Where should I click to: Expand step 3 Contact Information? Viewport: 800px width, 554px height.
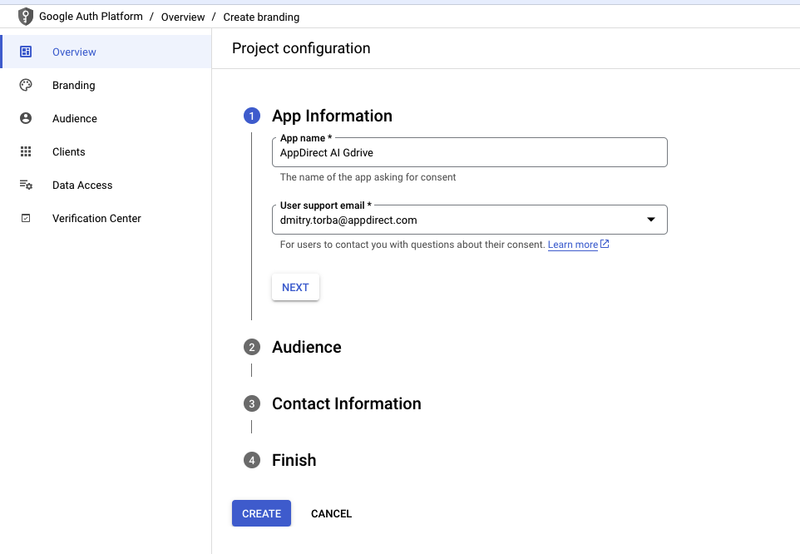click(347, 403)
